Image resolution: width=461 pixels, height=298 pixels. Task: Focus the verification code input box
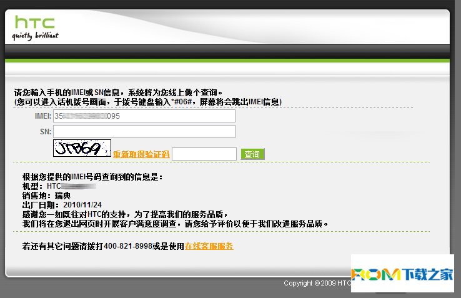point(204,154)
